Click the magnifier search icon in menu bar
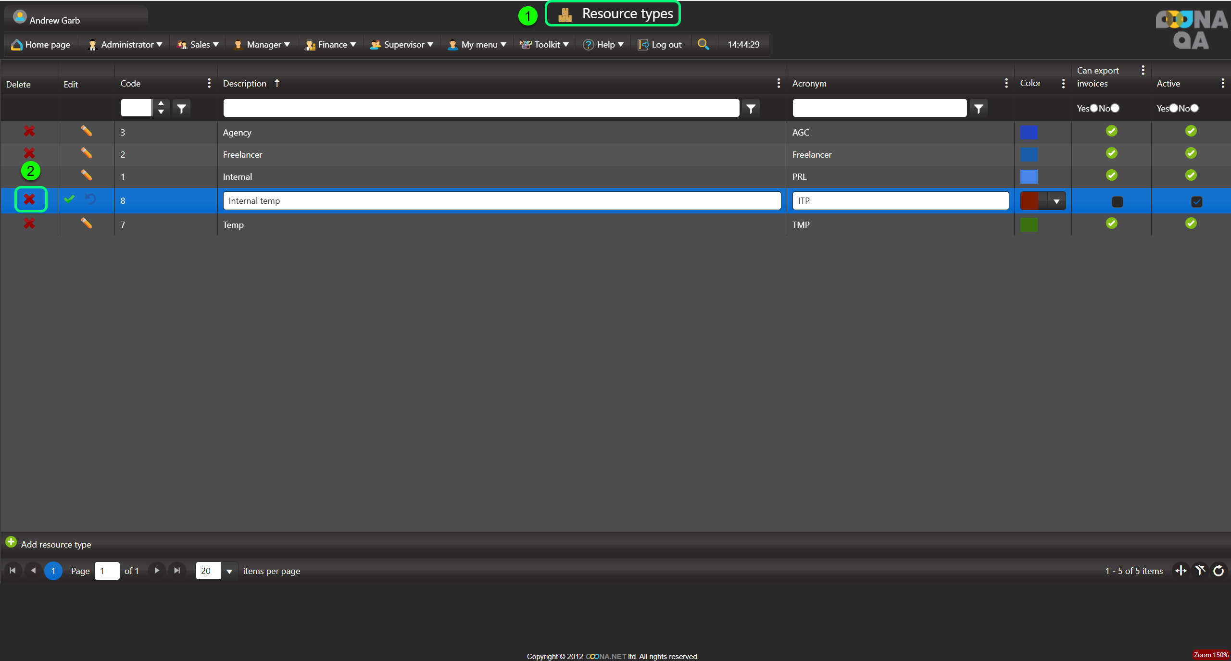Viewport: 1231px width, 661px height. click(x=703, y=44)
